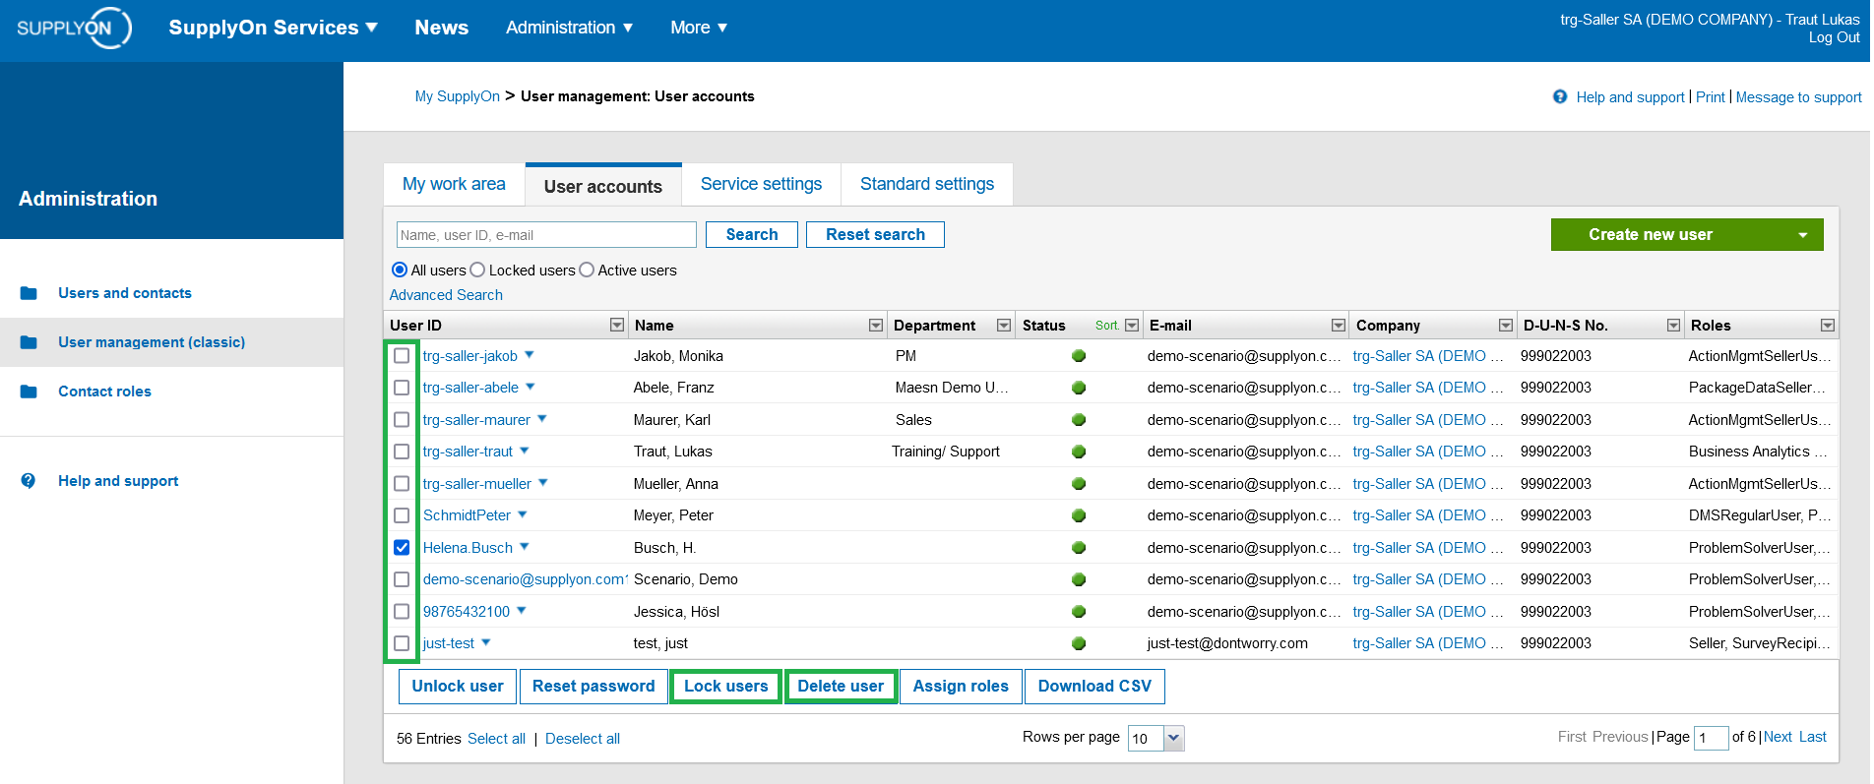Viewport: 1874px width, 784px height.
Task: Go to the Next page link
Action: click(1778, 737)
